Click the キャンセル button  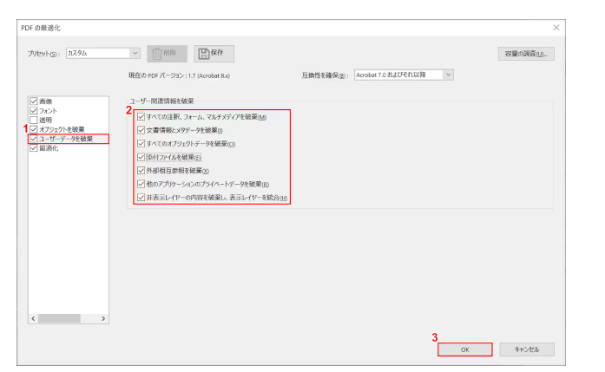coord(527,349)
